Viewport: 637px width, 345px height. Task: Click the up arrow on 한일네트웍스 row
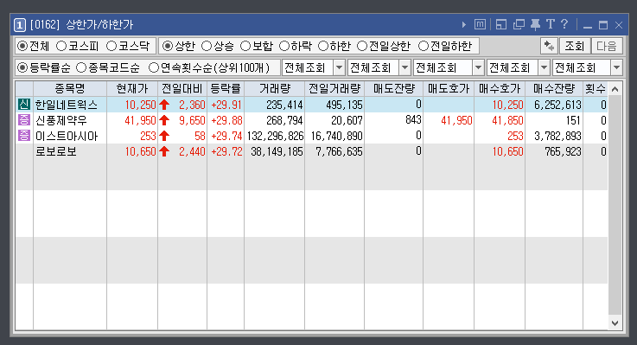tap(164, 105)
